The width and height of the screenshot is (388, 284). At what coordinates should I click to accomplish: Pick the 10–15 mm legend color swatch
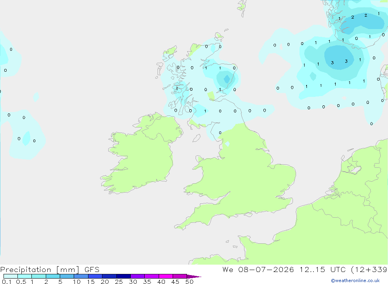click(81, 276)
